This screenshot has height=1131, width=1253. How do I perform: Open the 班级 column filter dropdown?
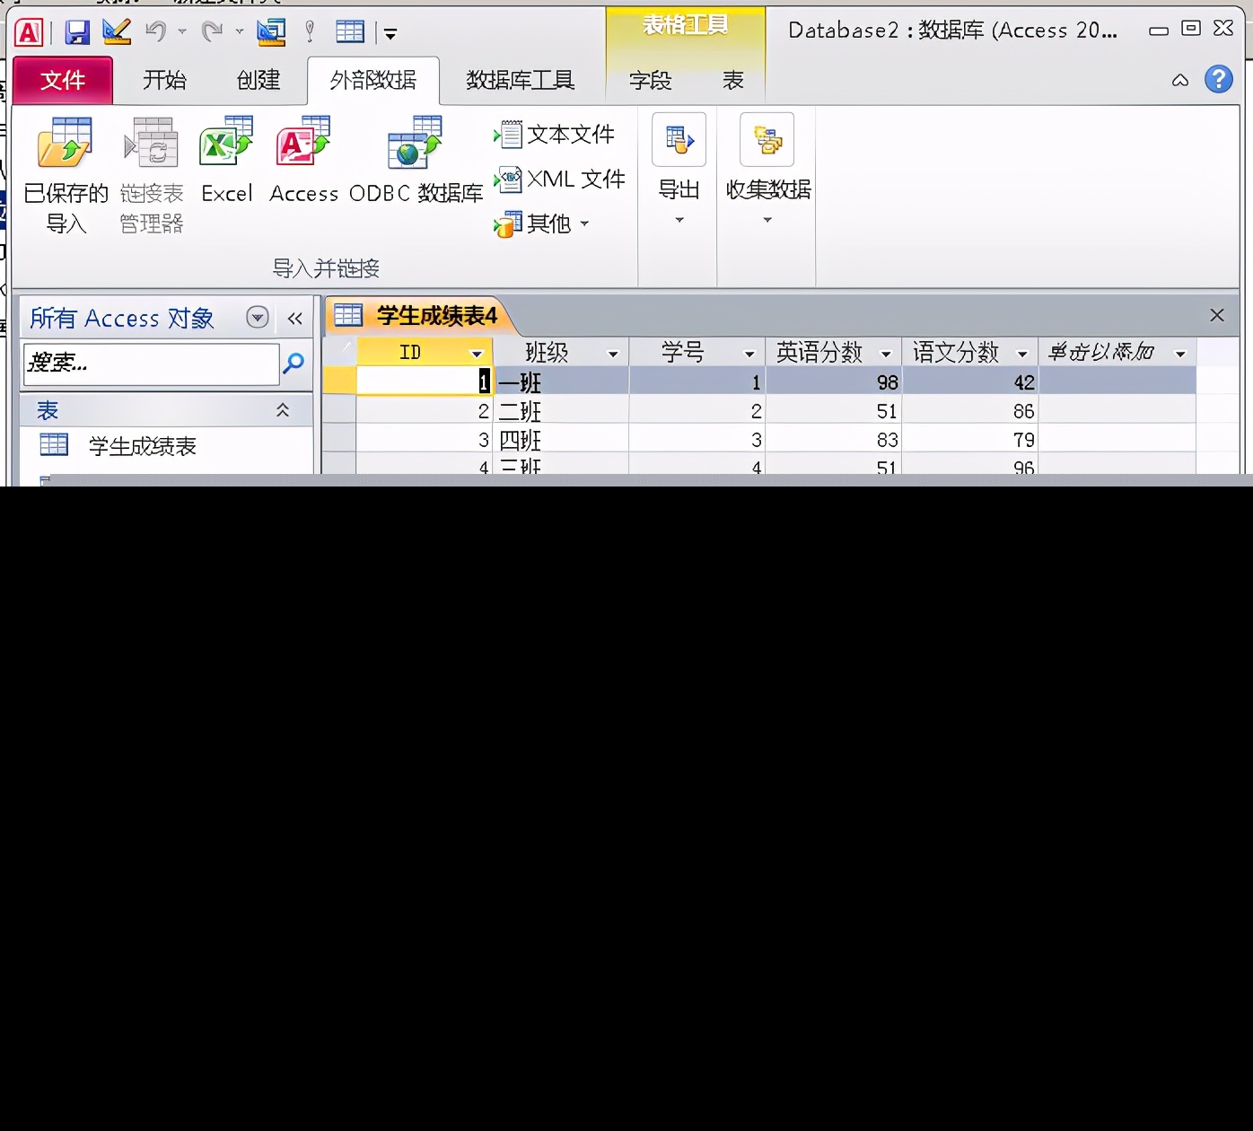tap(613, 354)
